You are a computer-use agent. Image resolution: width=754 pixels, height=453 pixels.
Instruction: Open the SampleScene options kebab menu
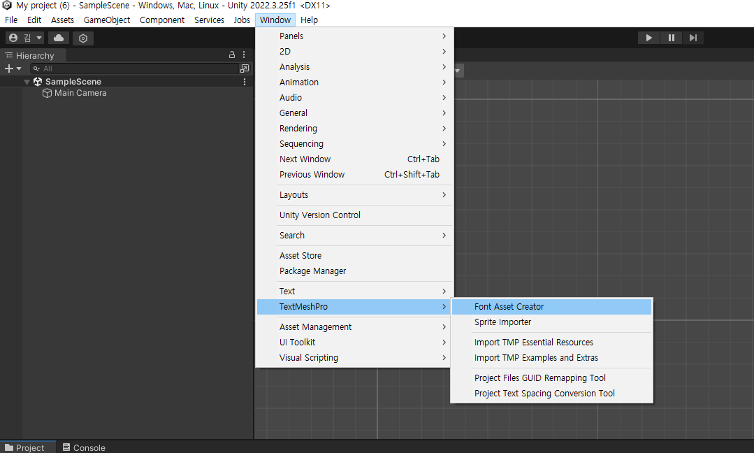click(245, 82)
